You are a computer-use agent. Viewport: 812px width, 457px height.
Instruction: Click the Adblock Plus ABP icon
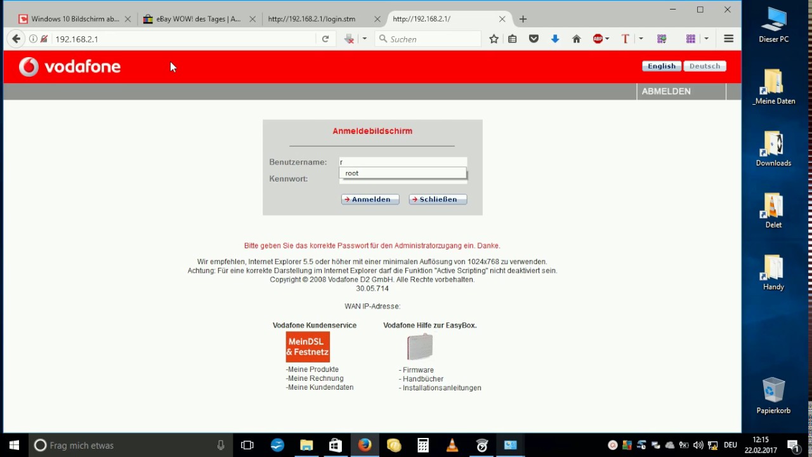(x=598, y=39)
